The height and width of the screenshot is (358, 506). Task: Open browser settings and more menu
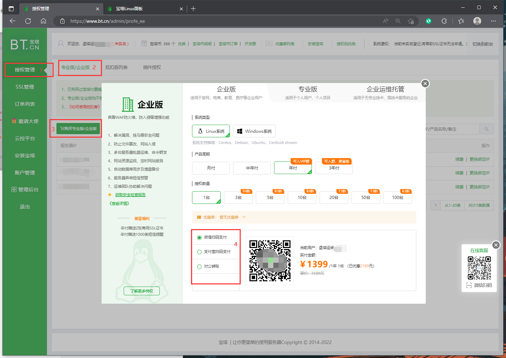coord(493,21)
